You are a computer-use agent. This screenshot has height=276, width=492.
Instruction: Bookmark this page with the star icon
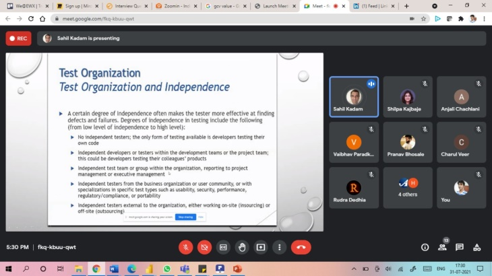(423, 19)
